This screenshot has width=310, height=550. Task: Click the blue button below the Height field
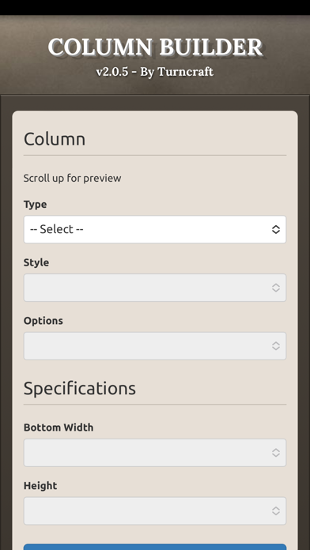(155, 547)
